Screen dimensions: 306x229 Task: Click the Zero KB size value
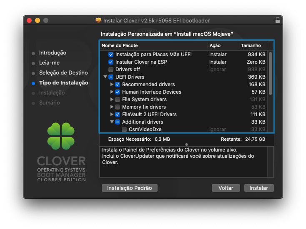coord(256,62)
